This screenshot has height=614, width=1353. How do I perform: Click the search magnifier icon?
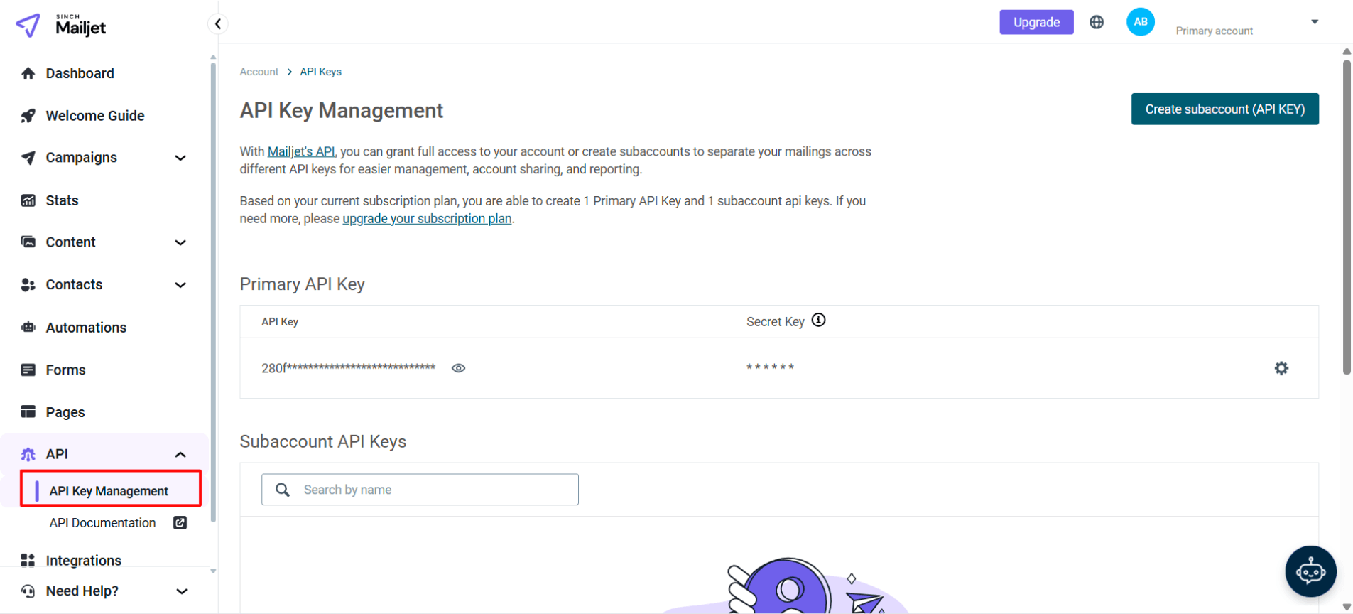click(283, 490)
